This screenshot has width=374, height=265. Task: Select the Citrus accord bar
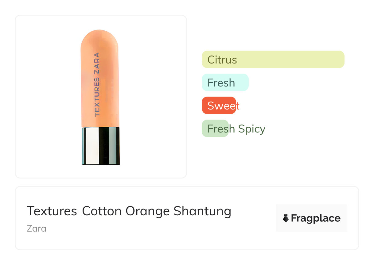pyautogui.click(x=273, y=60)
